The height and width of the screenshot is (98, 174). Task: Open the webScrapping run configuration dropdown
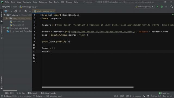(144, 7)
